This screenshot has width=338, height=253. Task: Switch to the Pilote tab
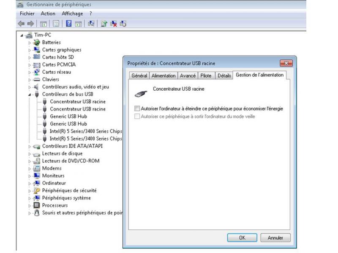[206, 75]
